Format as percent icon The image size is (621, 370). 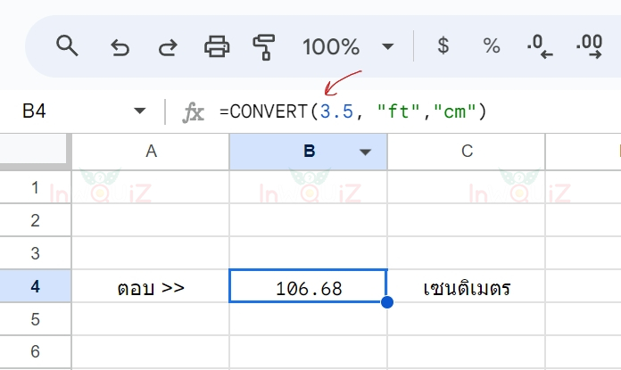click(492, 45)
